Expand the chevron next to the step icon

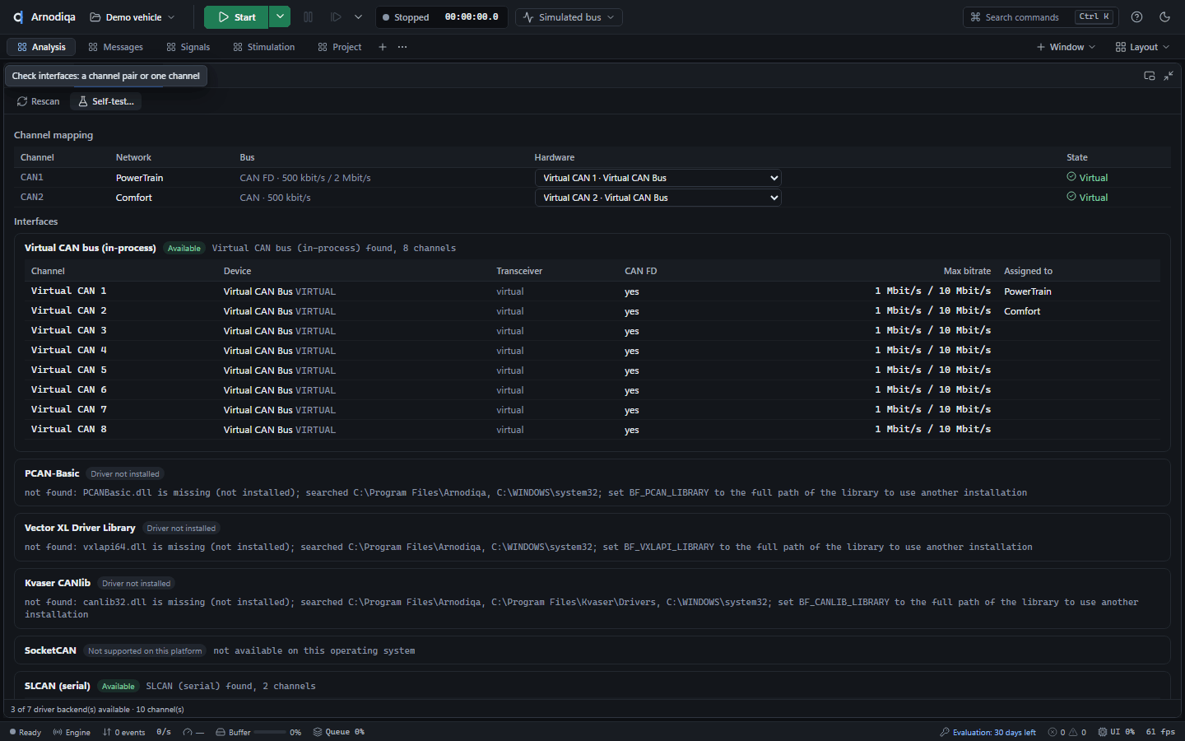pyautogui.click(x=358, y=17)
